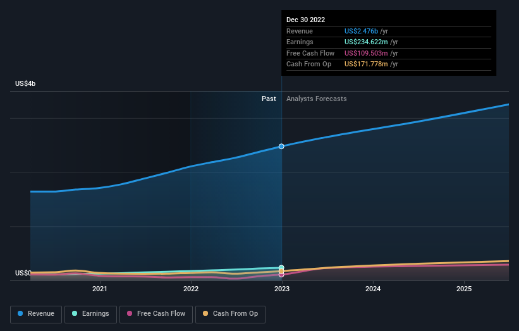Screen dimensions: 519x331
Task: Click the 2021 axis label
Action: pyautogui.click(x=100, y=289)
